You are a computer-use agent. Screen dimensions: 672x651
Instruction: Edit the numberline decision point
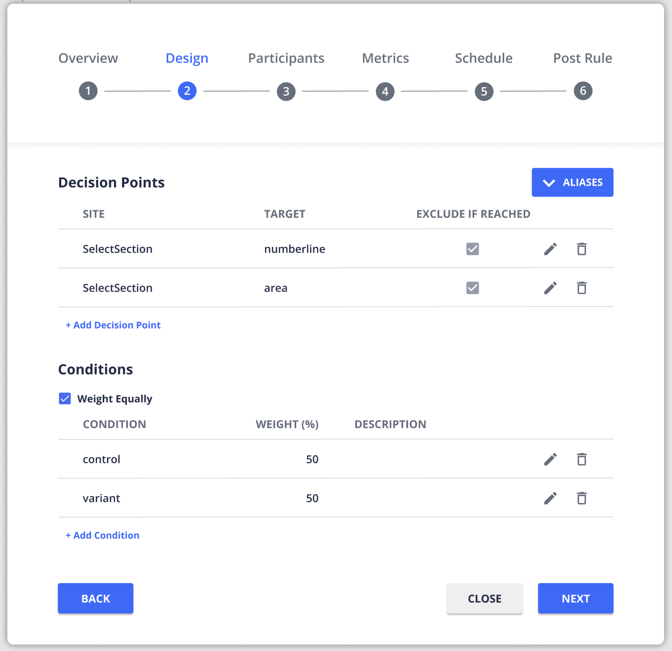pos(550,249)
